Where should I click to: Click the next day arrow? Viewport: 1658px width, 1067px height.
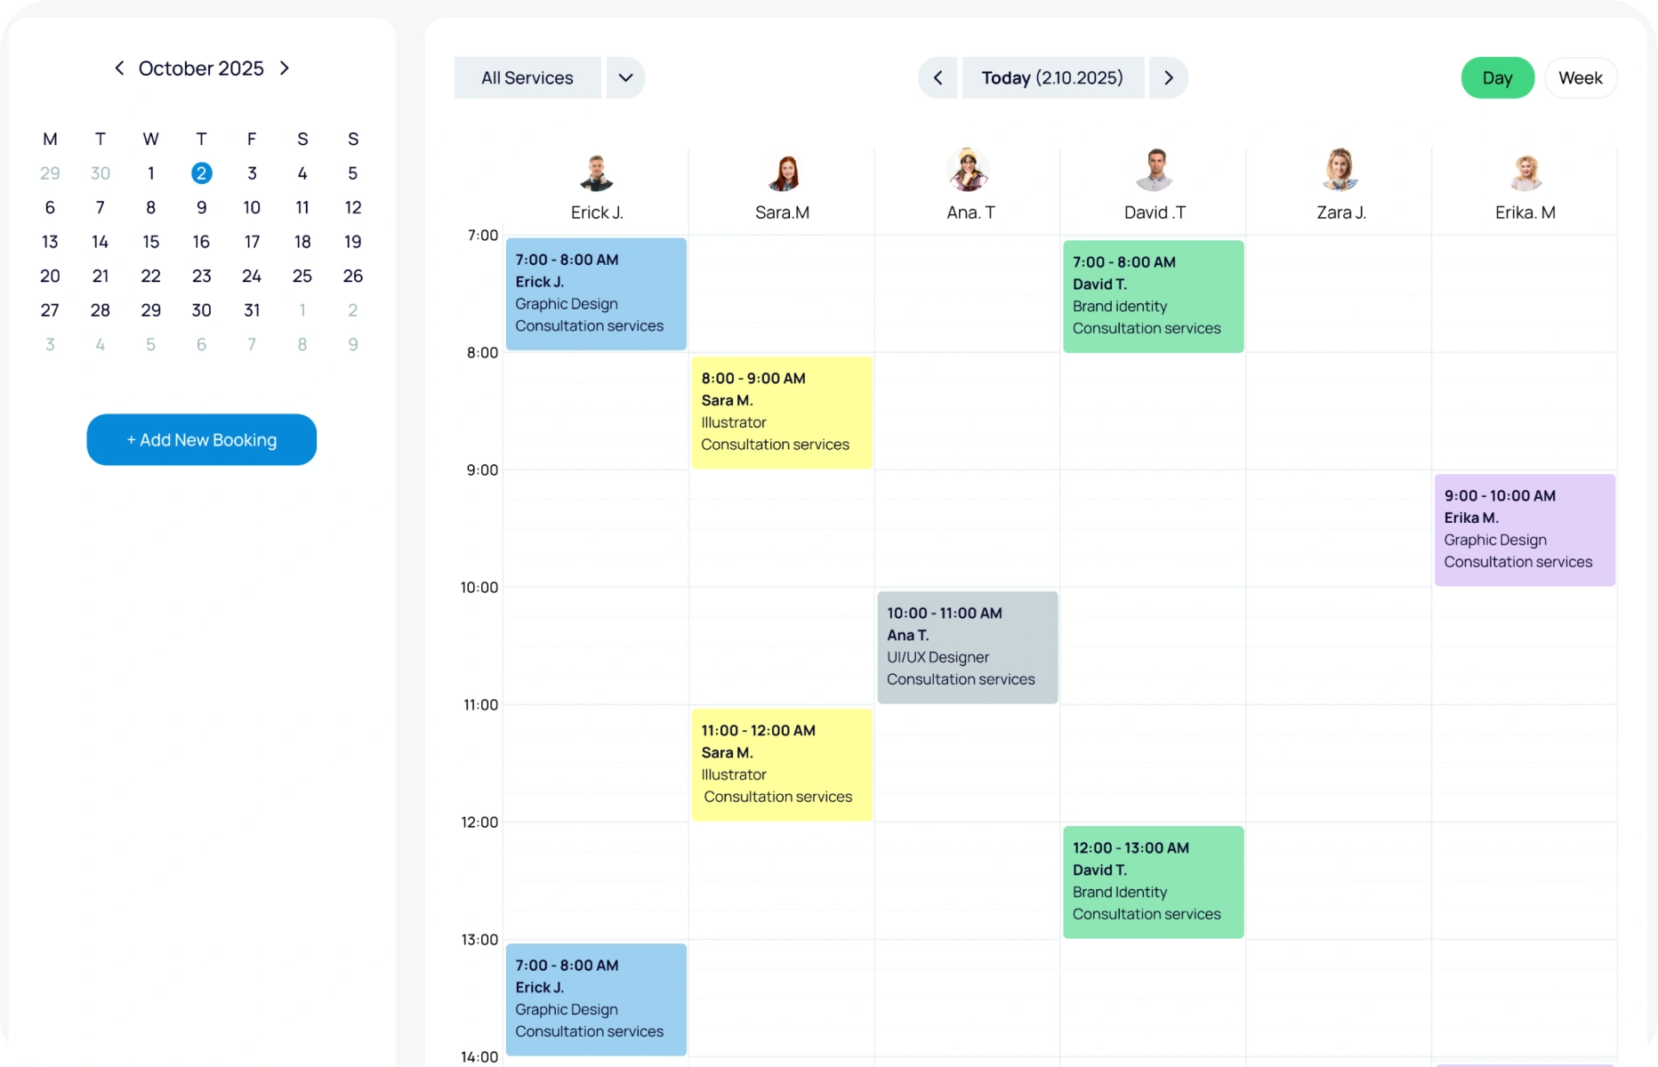1169,78
